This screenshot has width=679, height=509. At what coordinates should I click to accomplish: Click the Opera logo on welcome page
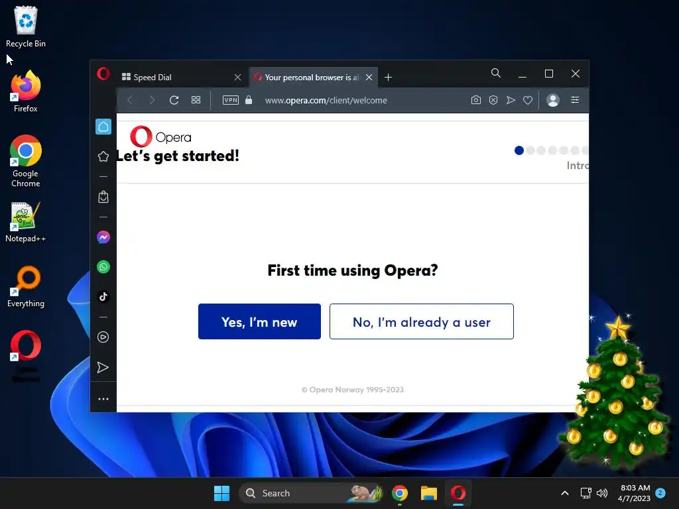point(160,137)
